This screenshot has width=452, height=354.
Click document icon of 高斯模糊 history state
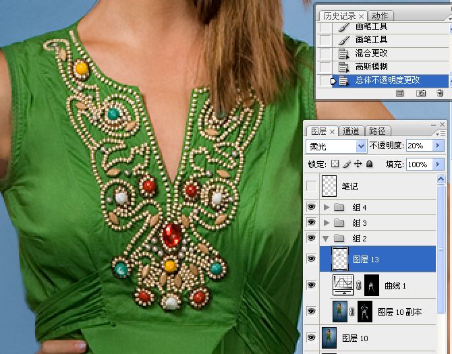click(x=343, y=67)
